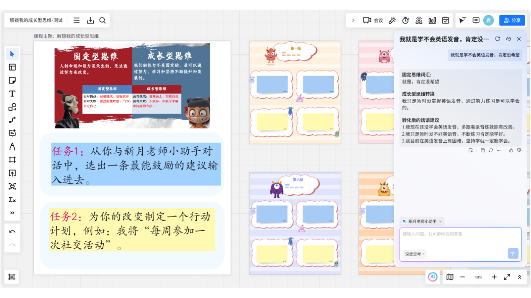531x298 pixels.
Task: Select the shapes tool
Action: coord(12,107)
